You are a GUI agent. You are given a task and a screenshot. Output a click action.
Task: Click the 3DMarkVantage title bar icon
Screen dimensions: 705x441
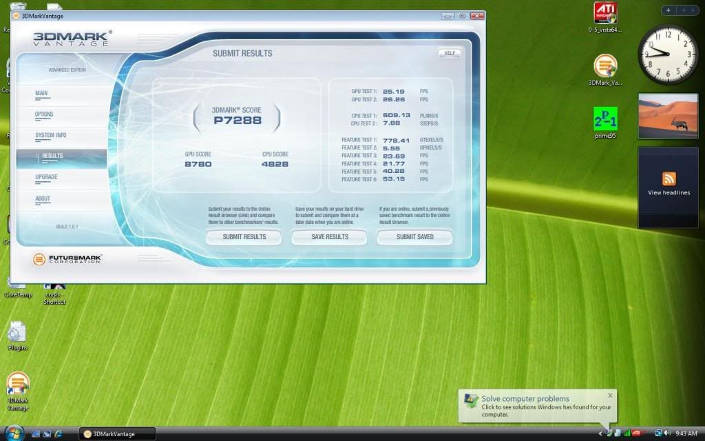[x=16, y=17]
